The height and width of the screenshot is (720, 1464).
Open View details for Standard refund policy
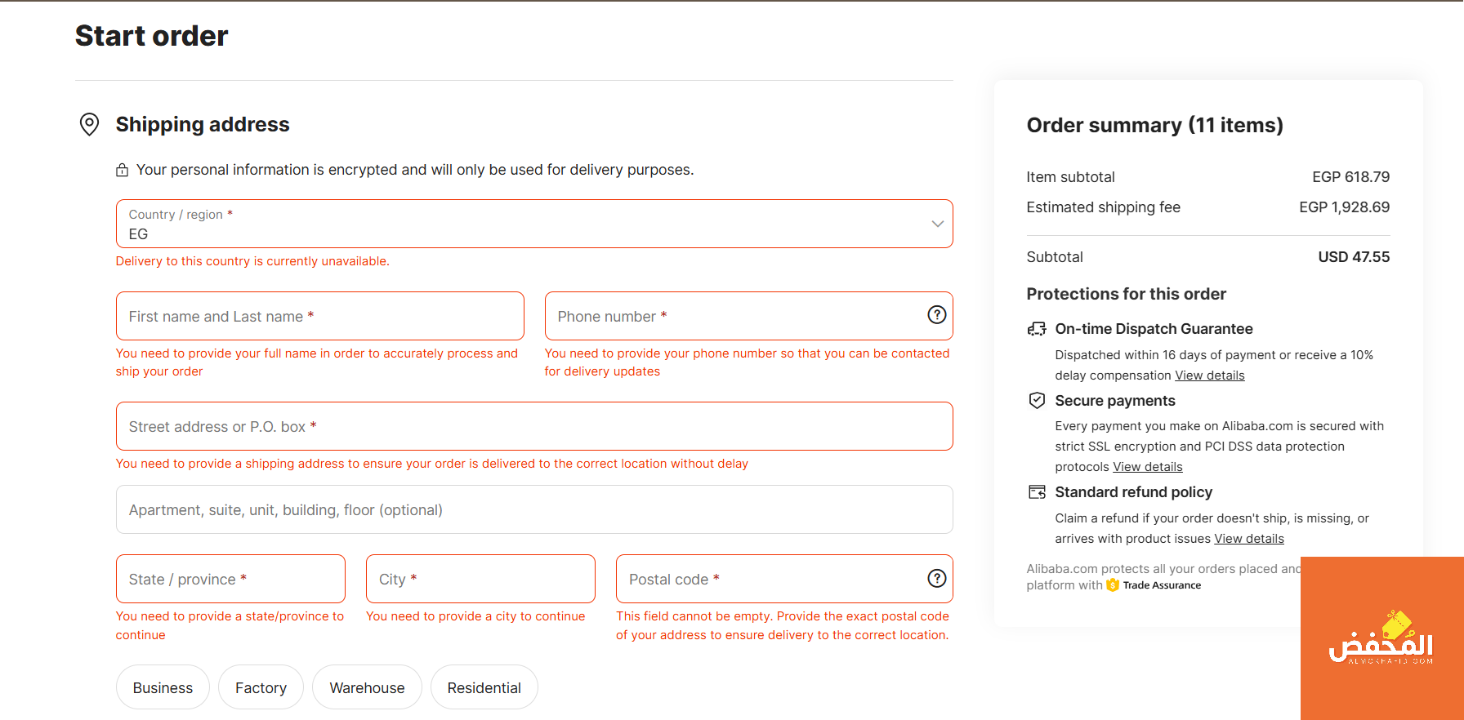pos(1249,539)
